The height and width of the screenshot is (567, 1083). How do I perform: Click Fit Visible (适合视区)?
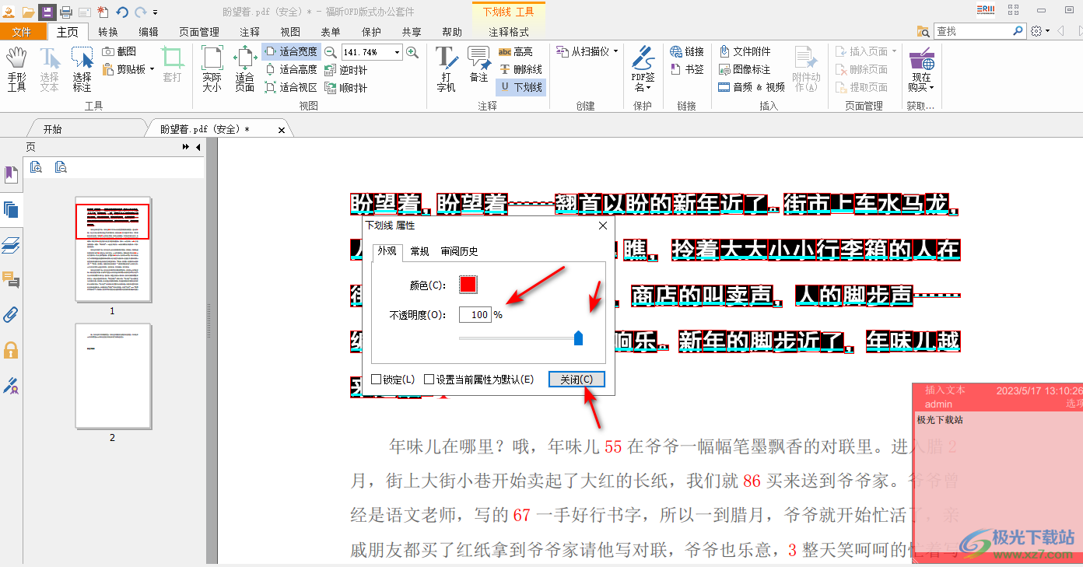coord(291,87)
